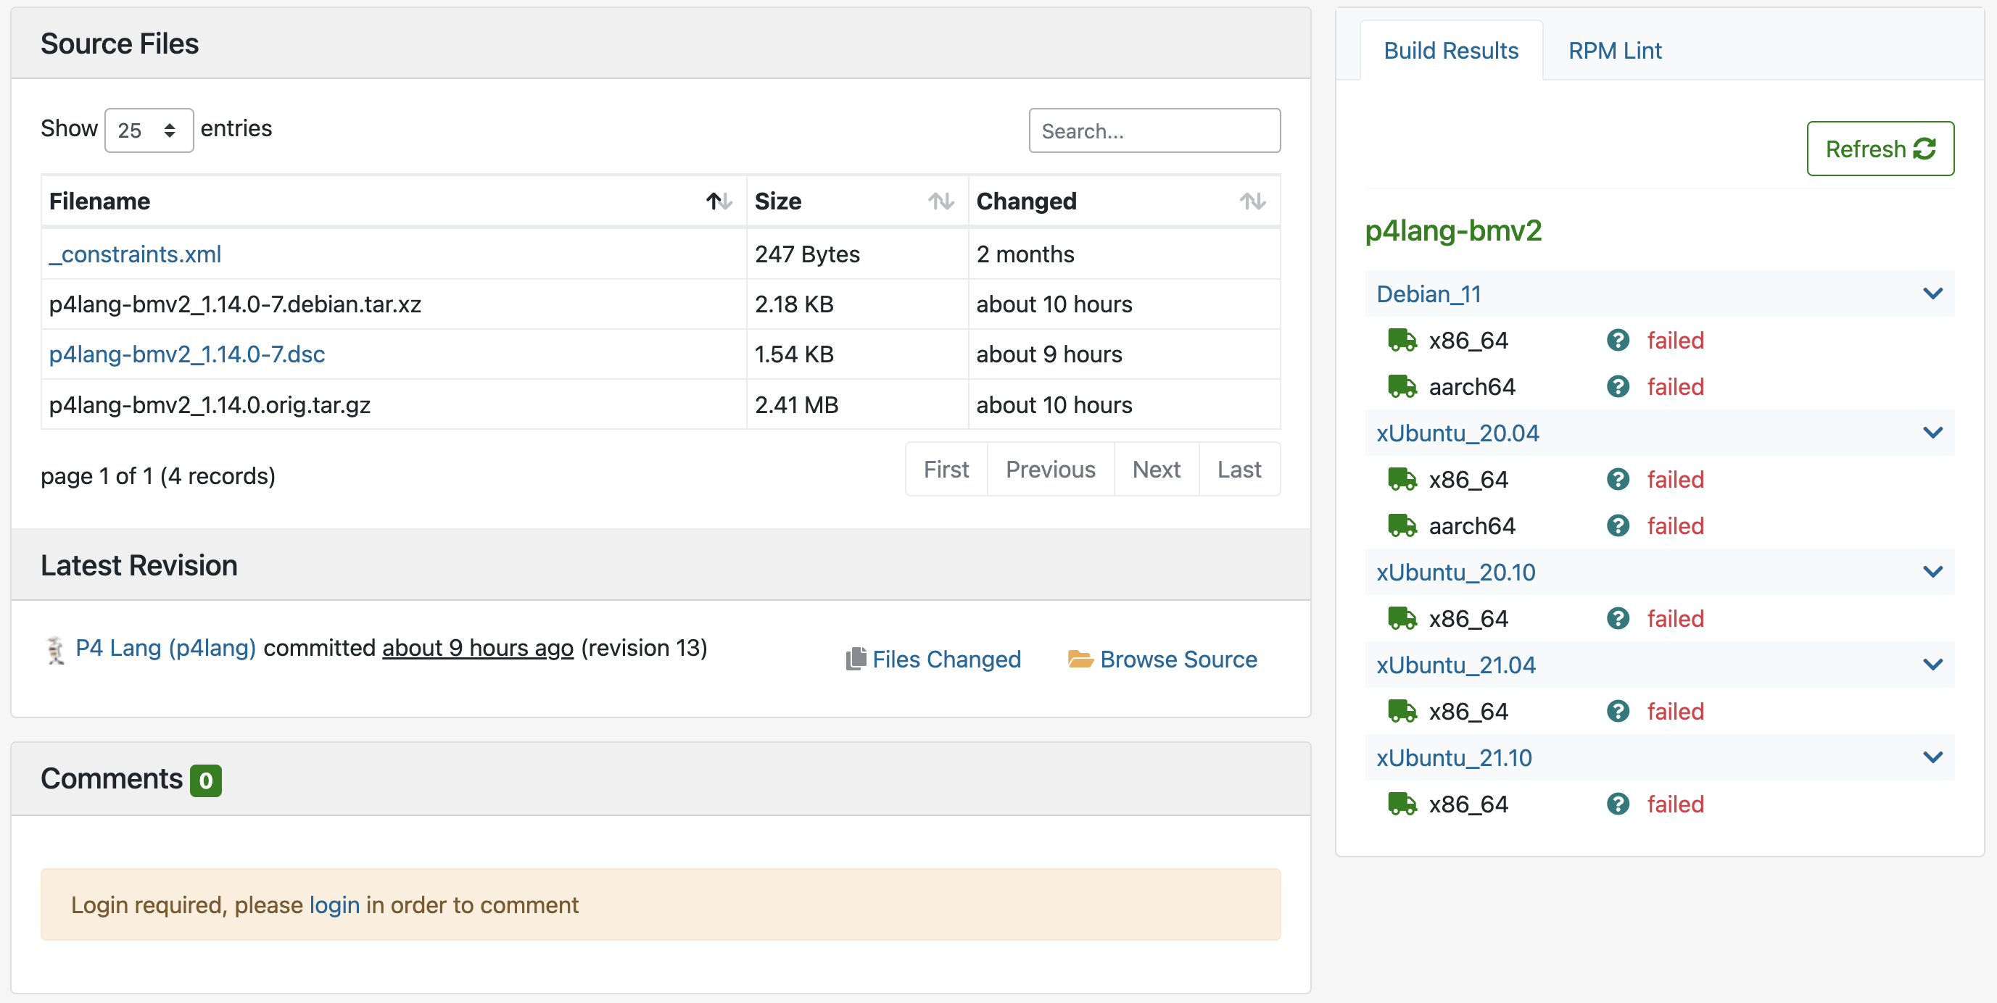Click the Files Changed documents icon
Screen dimensions: 1997x1003
pos(855,659)
